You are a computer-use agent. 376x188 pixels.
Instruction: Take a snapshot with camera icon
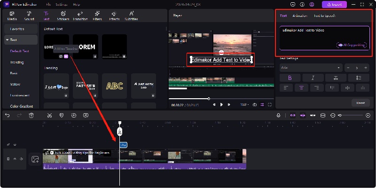pyautogui.click(x=255, y=105)
